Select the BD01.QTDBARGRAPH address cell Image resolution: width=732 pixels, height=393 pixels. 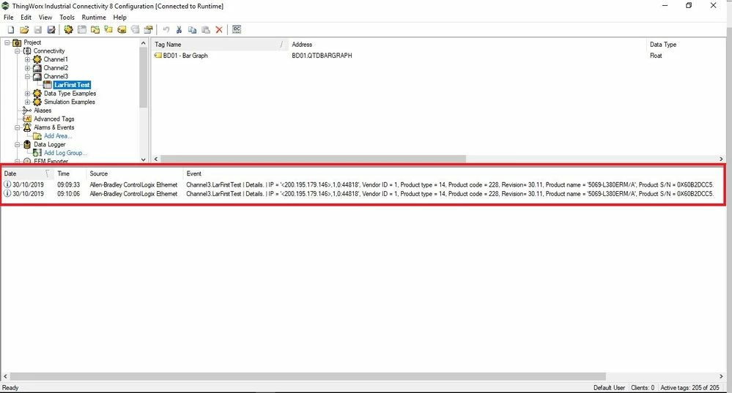(x=322, y=56)
